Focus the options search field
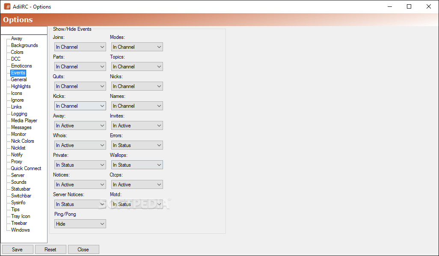The width and height of the screenshot is (439, 256). pos(24,30)
